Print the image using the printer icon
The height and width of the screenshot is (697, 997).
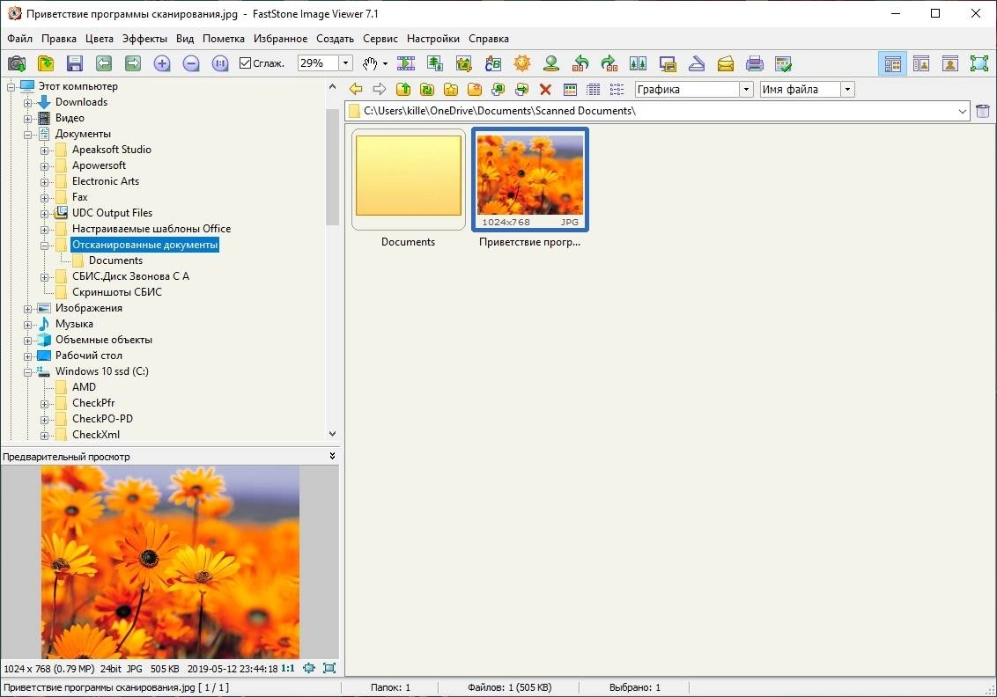(755, 63)
